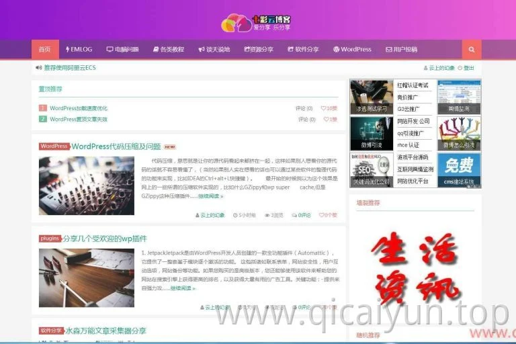The image size is (516, 344).
Task: Go to the 各类教程 menu
Action: [168, 49]
